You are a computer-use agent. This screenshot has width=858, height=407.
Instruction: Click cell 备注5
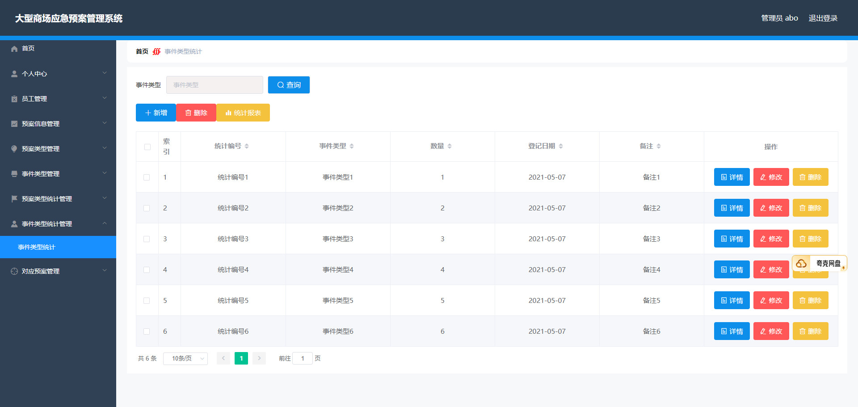tap(652, 301)
